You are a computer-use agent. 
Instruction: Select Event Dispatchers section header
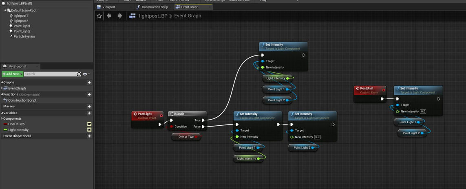pos(17,136)
